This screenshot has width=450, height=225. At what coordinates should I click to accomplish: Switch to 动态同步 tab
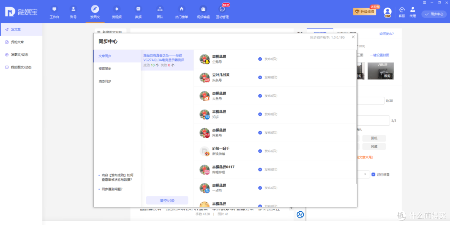point(117,81)
